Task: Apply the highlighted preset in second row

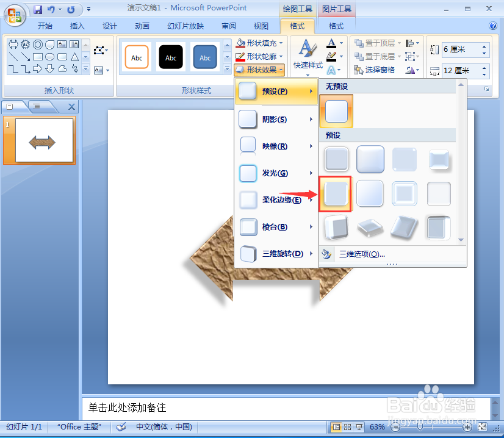Action: (x=336, y=194)
